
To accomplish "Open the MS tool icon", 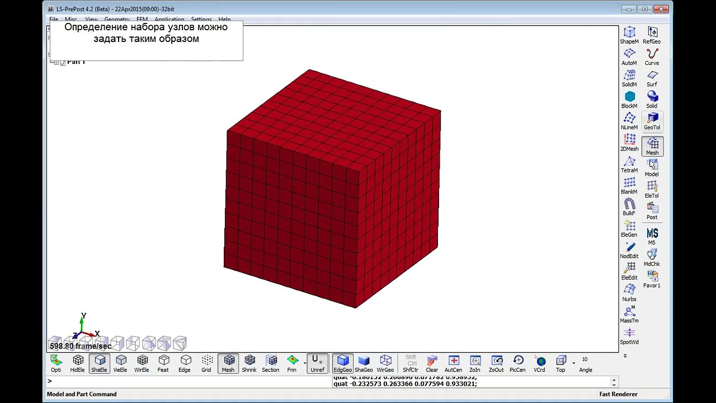I will 652,236.
